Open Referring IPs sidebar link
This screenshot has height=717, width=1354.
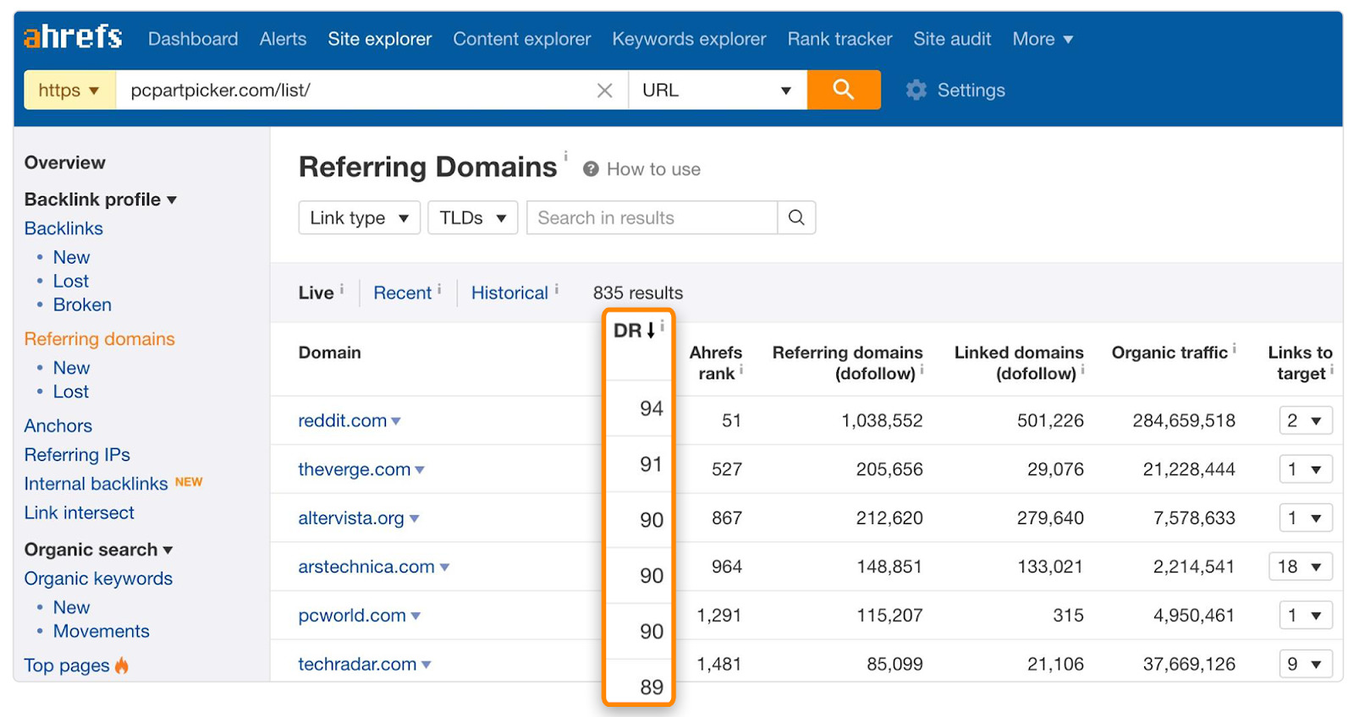(77, 455)
